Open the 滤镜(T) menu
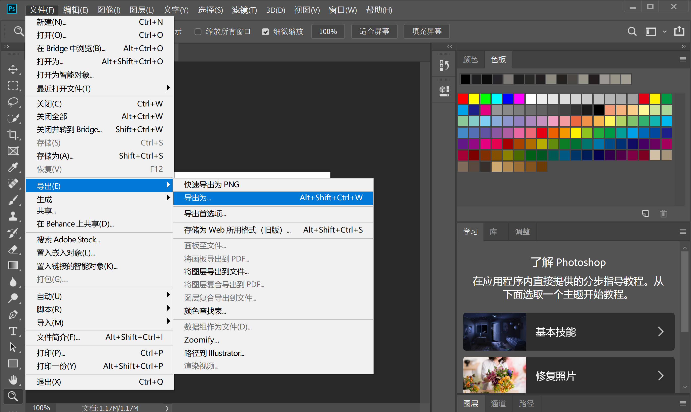Screen dimensions: 691x412 244,10
